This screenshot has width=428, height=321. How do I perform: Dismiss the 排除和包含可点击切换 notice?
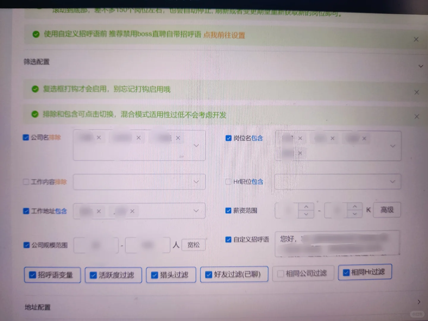(416, 117)
